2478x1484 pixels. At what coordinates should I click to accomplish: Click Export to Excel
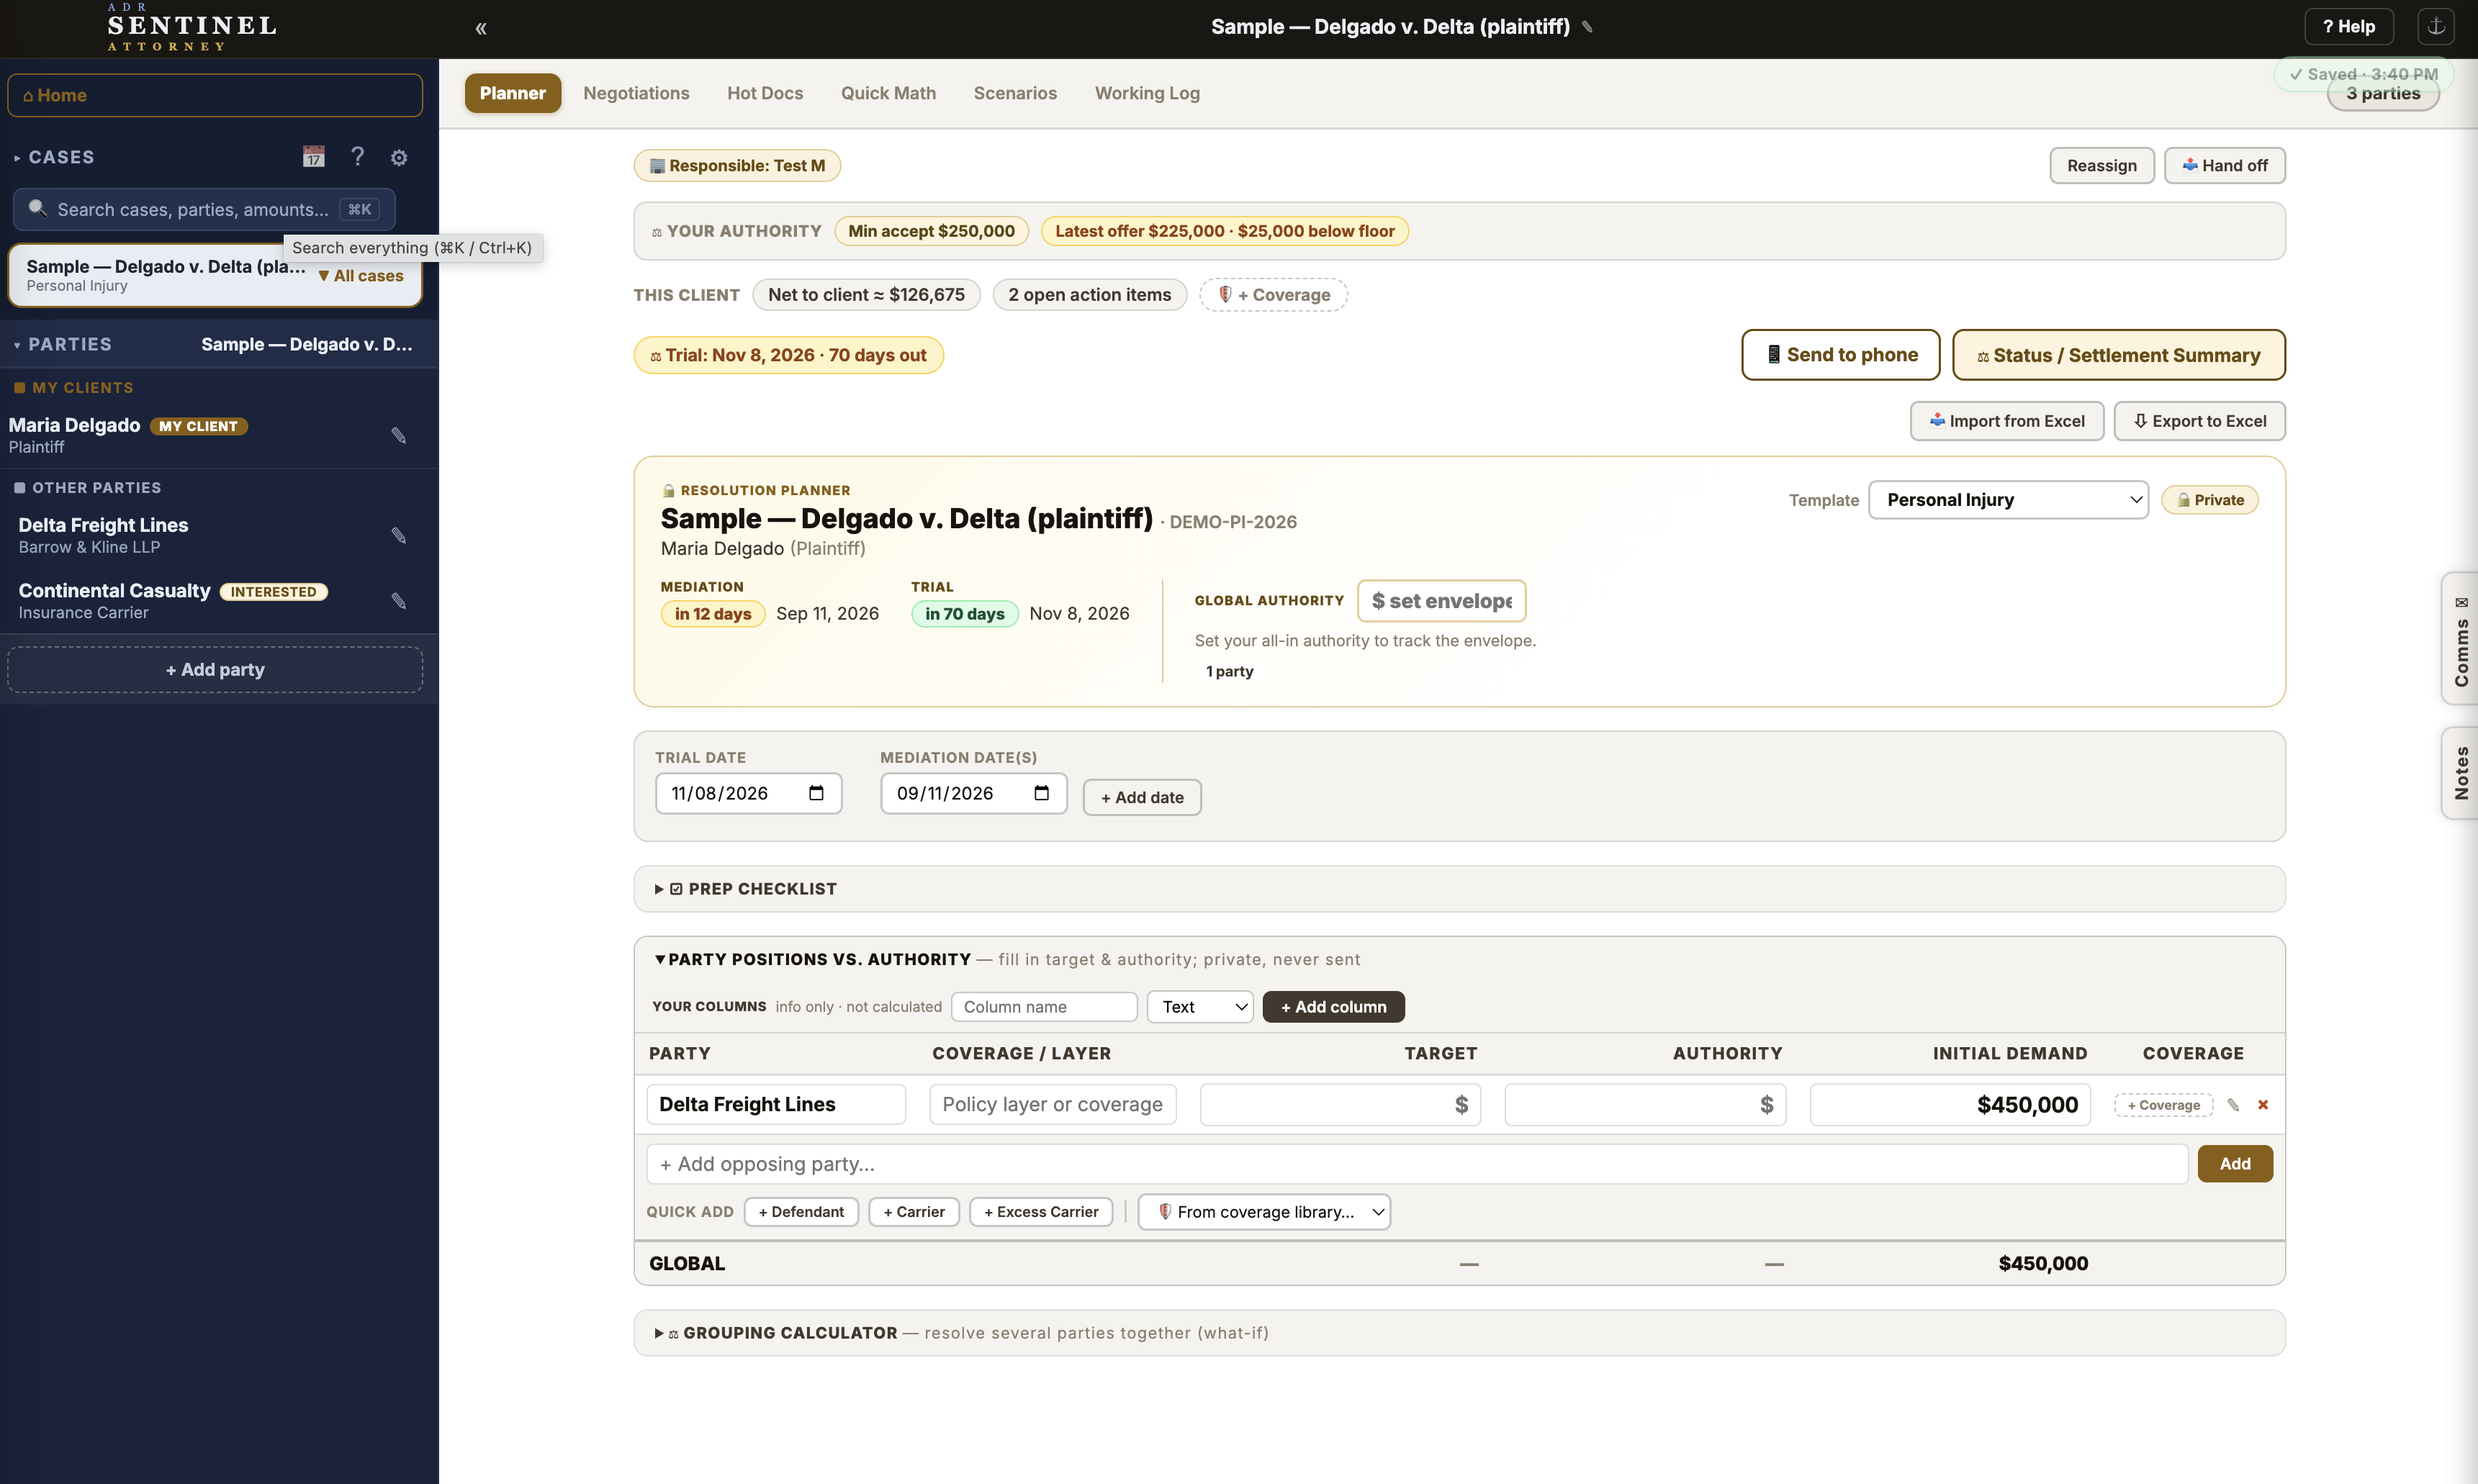coord(2200,421)
